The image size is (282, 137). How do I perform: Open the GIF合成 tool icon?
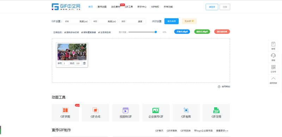pyautogui.click(x=96, y=110)
